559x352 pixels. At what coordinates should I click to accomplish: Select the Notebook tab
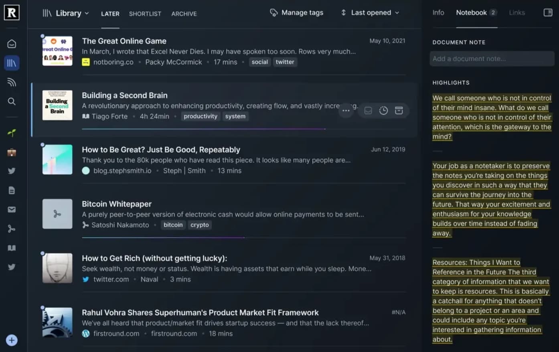[x=476, y=13]
